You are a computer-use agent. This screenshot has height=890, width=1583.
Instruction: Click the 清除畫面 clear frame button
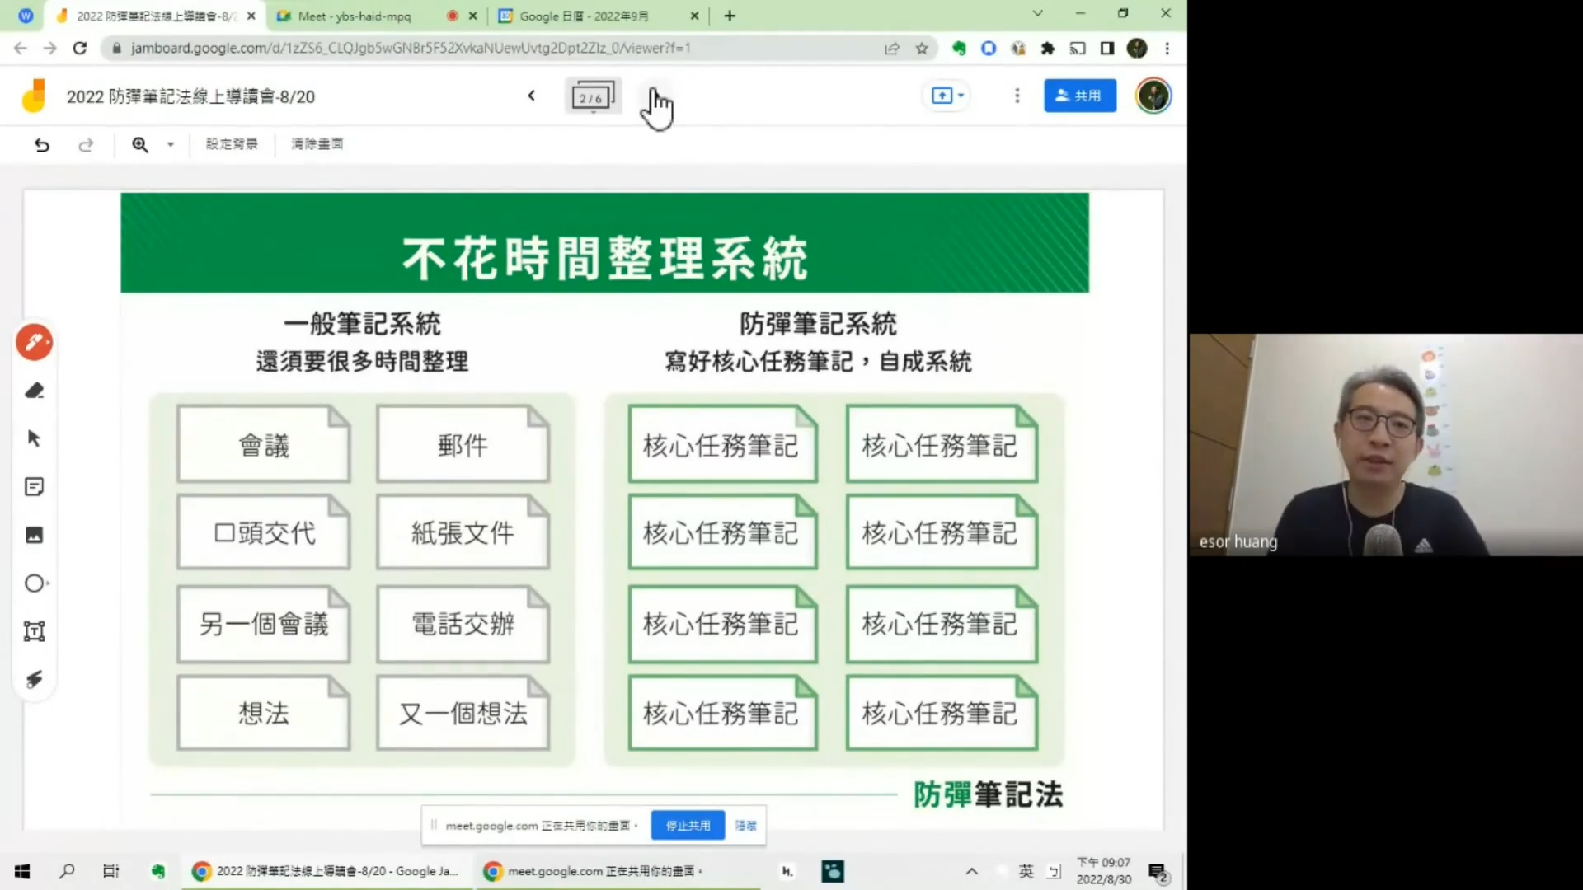317,144
